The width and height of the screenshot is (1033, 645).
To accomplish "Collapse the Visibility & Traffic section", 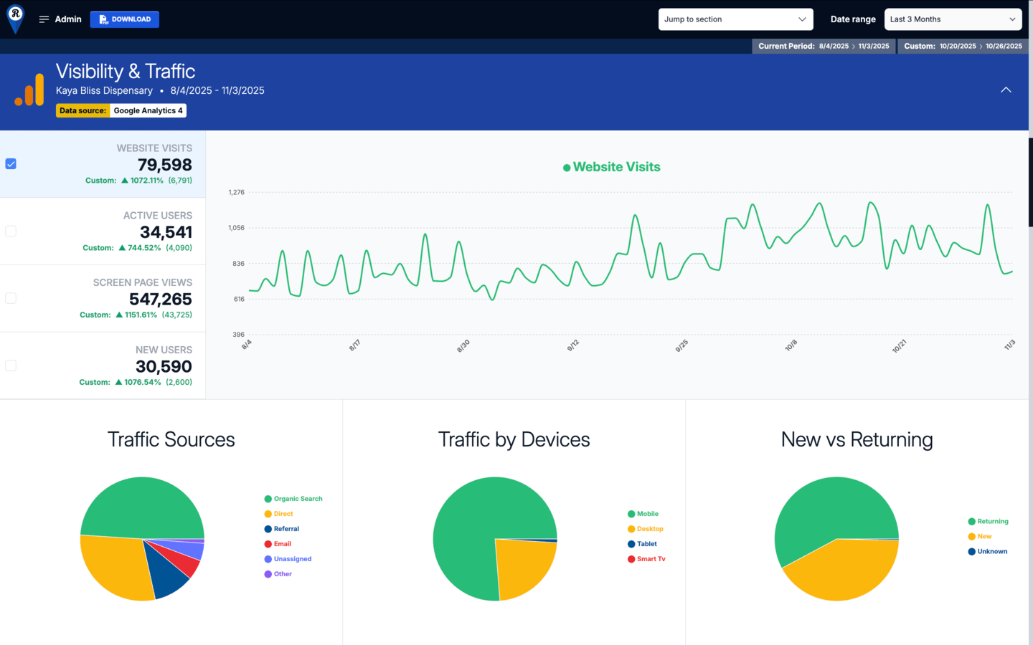I will point(1006,90).
